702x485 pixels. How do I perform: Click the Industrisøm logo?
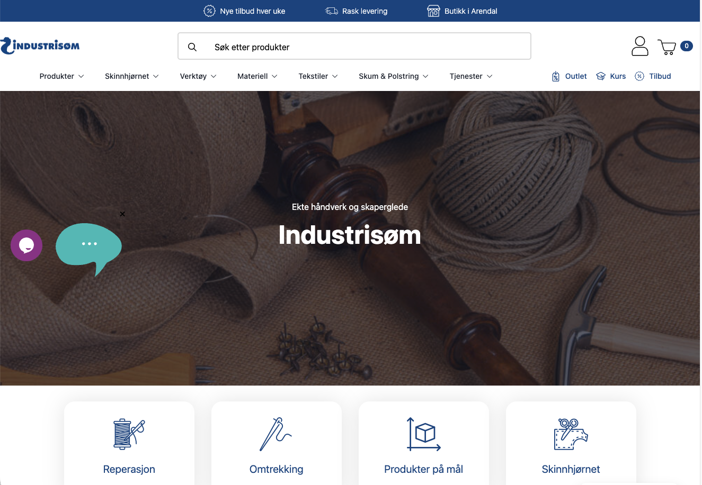[40, 46]
